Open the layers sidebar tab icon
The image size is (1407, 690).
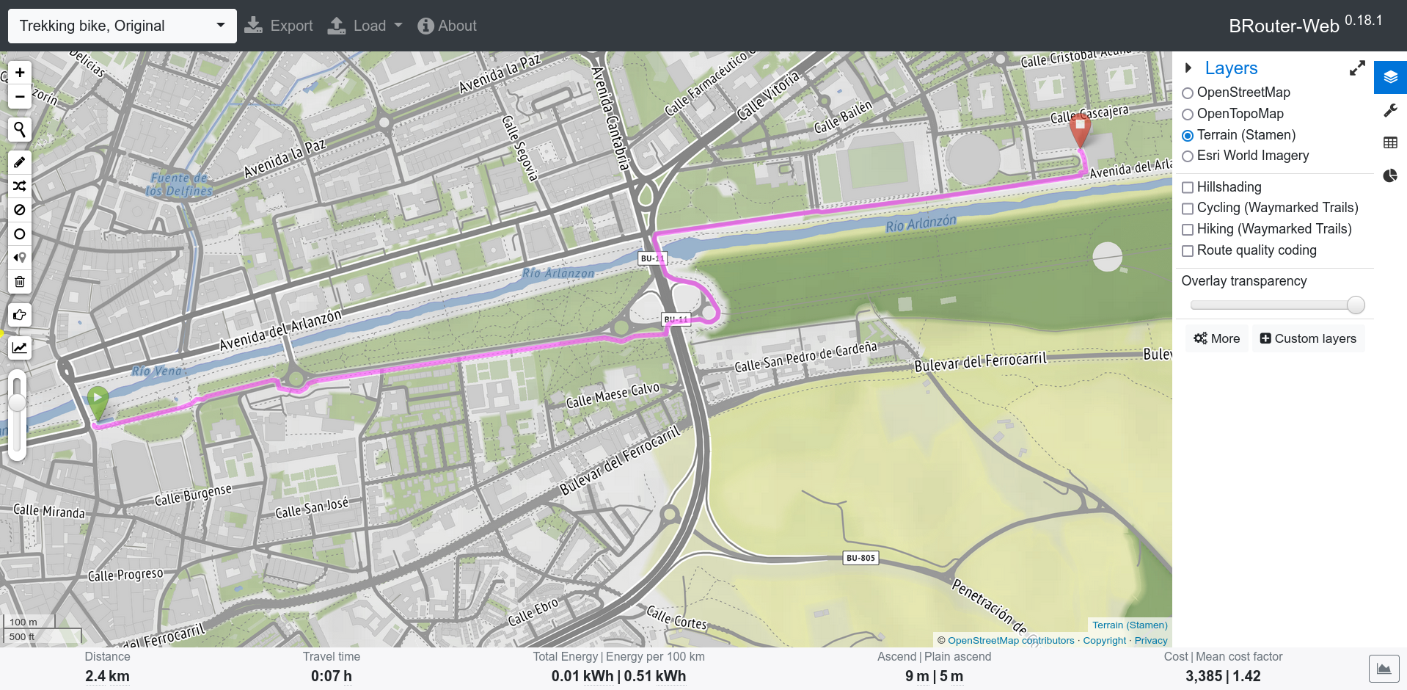[x=1390, y=77]
